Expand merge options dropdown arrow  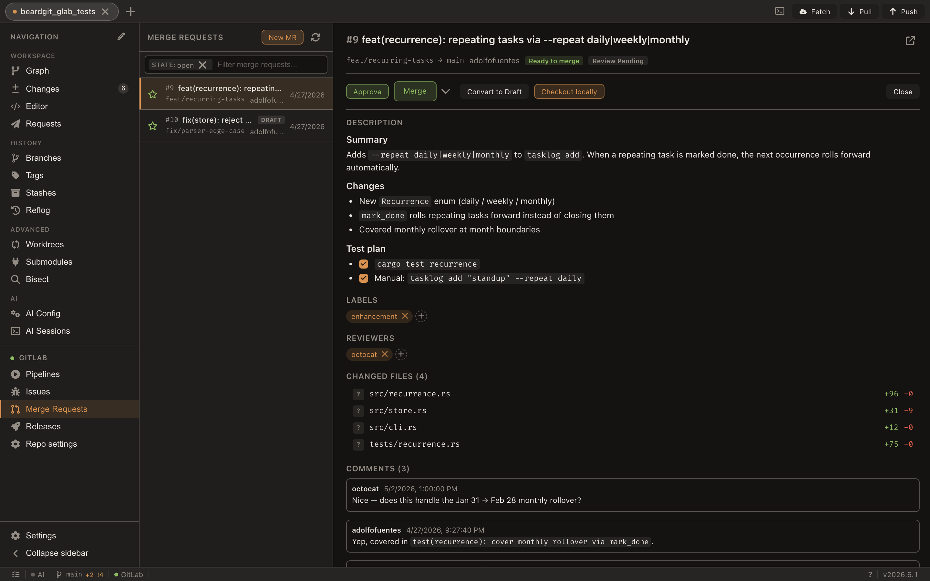(x=445, y=91)
